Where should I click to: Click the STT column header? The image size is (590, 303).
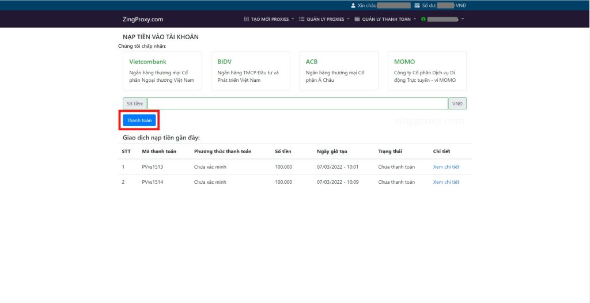coord(126,151)
